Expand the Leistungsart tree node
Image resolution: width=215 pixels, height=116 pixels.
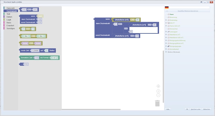pyautogui.click(x=166, y=32)
